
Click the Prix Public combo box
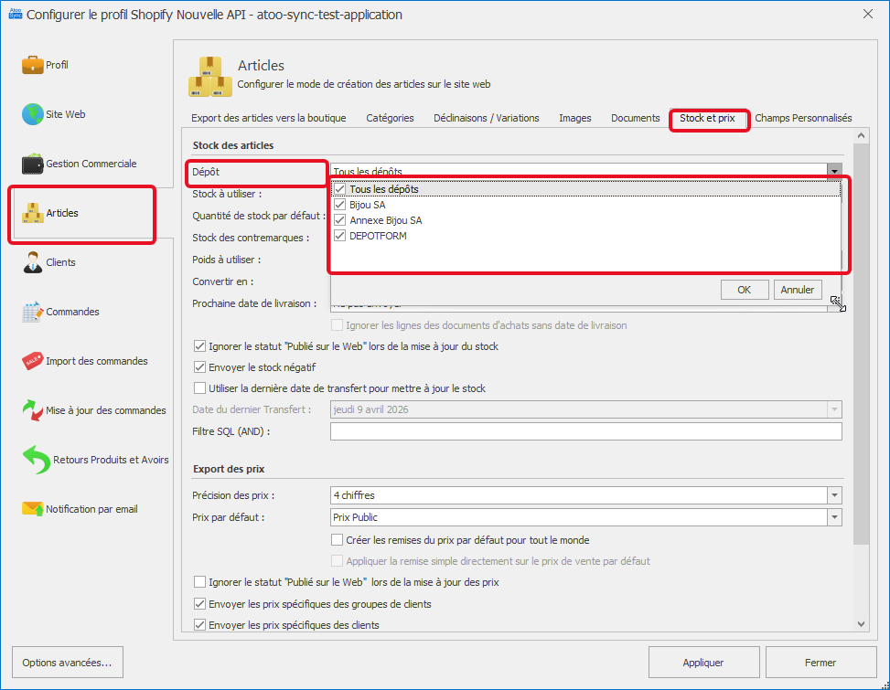585,517
